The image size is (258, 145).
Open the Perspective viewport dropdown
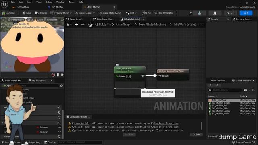(16, 20)
